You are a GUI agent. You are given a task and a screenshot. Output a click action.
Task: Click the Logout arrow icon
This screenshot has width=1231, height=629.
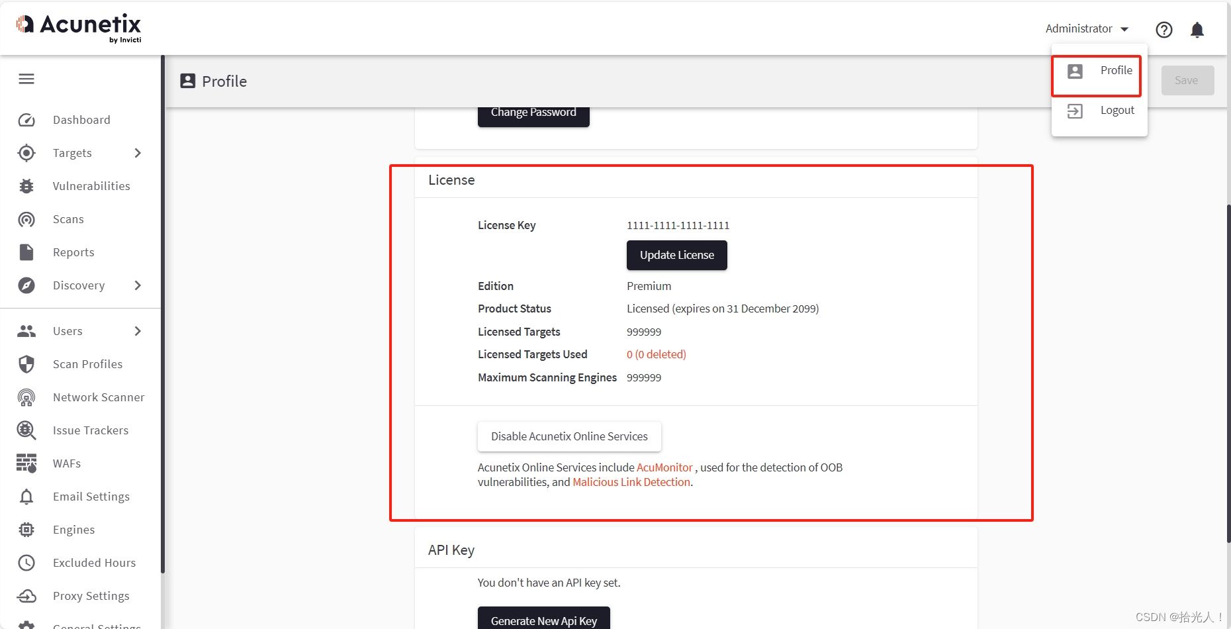pos(1075,111)
